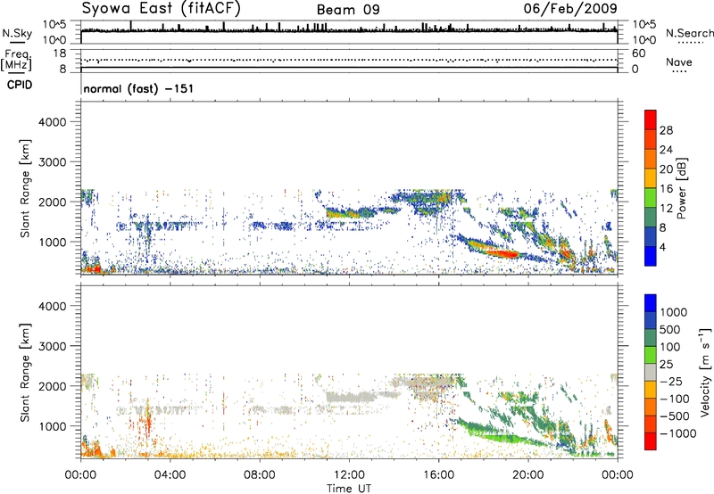Click the '1000' tick on the velocity colorbar
This screenshot has width=714, height=494.
coord(673,312)
